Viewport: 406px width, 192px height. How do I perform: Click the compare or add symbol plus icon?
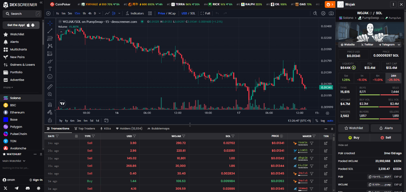click(x=48, y=13)
